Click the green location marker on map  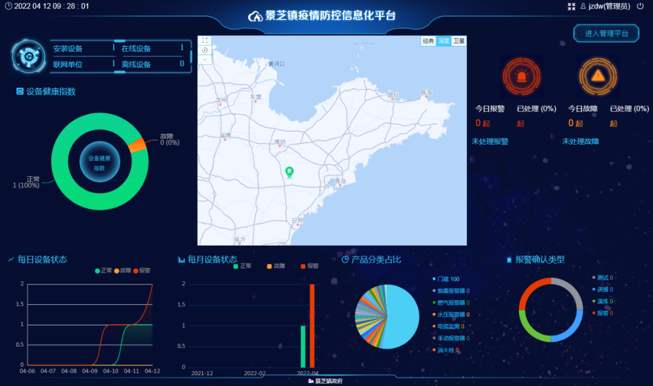tap(290, 172)
